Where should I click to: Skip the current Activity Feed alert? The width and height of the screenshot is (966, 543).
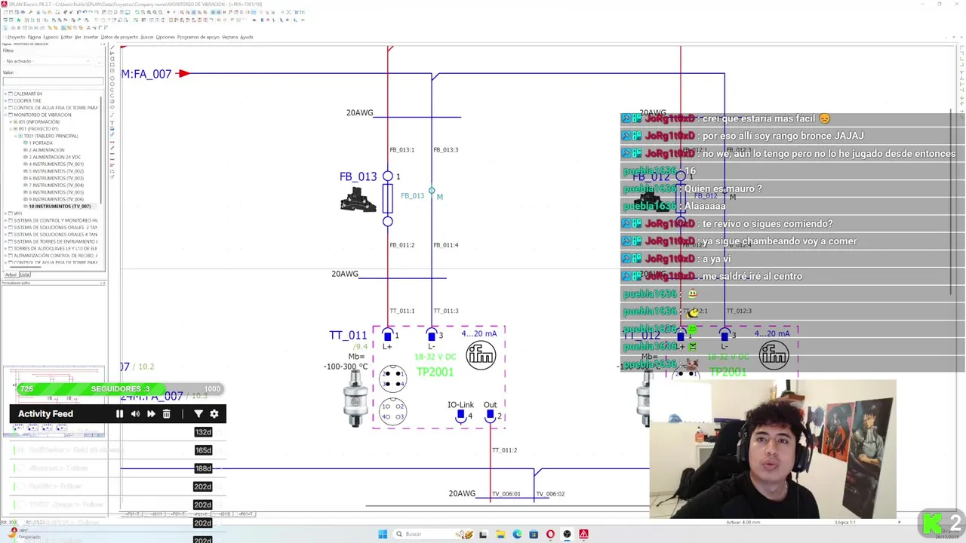click(151, 413)
